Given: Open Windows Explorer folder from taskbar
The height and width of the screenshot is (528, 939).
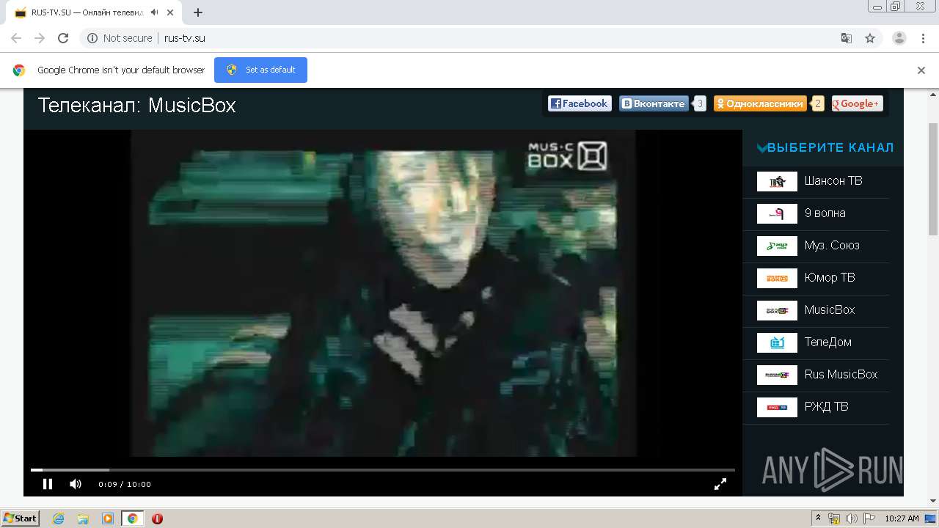Looking at the screenshot, I should (83, 518).
